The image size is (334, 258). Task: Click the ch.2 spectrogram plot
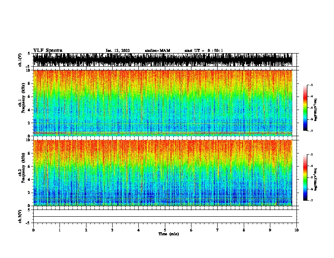coord(162,173)
